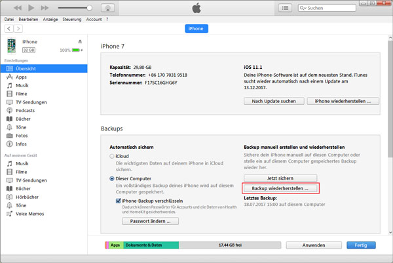Viewport: 393px width, 263px height.
Task: Select the iCloud backup radio button
Action: click(112, 156)
